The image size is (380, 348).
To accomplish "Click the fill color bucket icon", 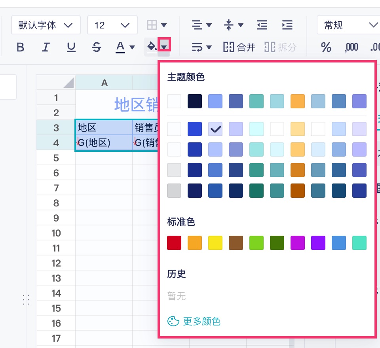I will tap(152, 46).
